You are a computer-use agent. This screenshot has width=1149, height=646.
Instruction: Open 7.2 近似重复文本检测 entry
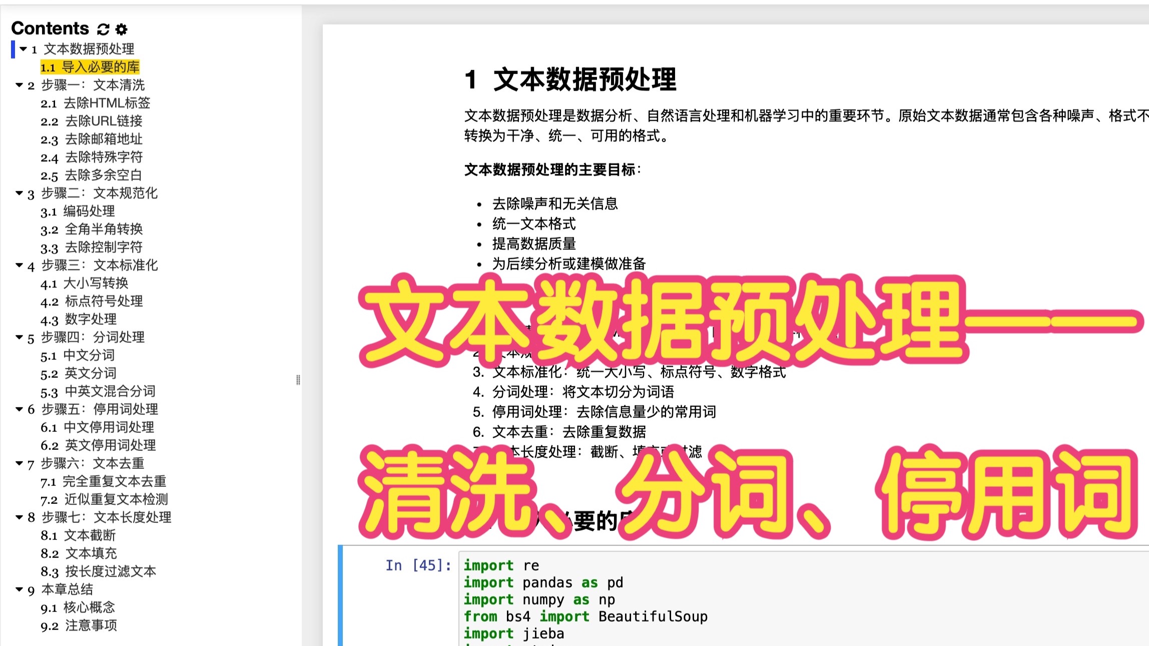(104, 499)
